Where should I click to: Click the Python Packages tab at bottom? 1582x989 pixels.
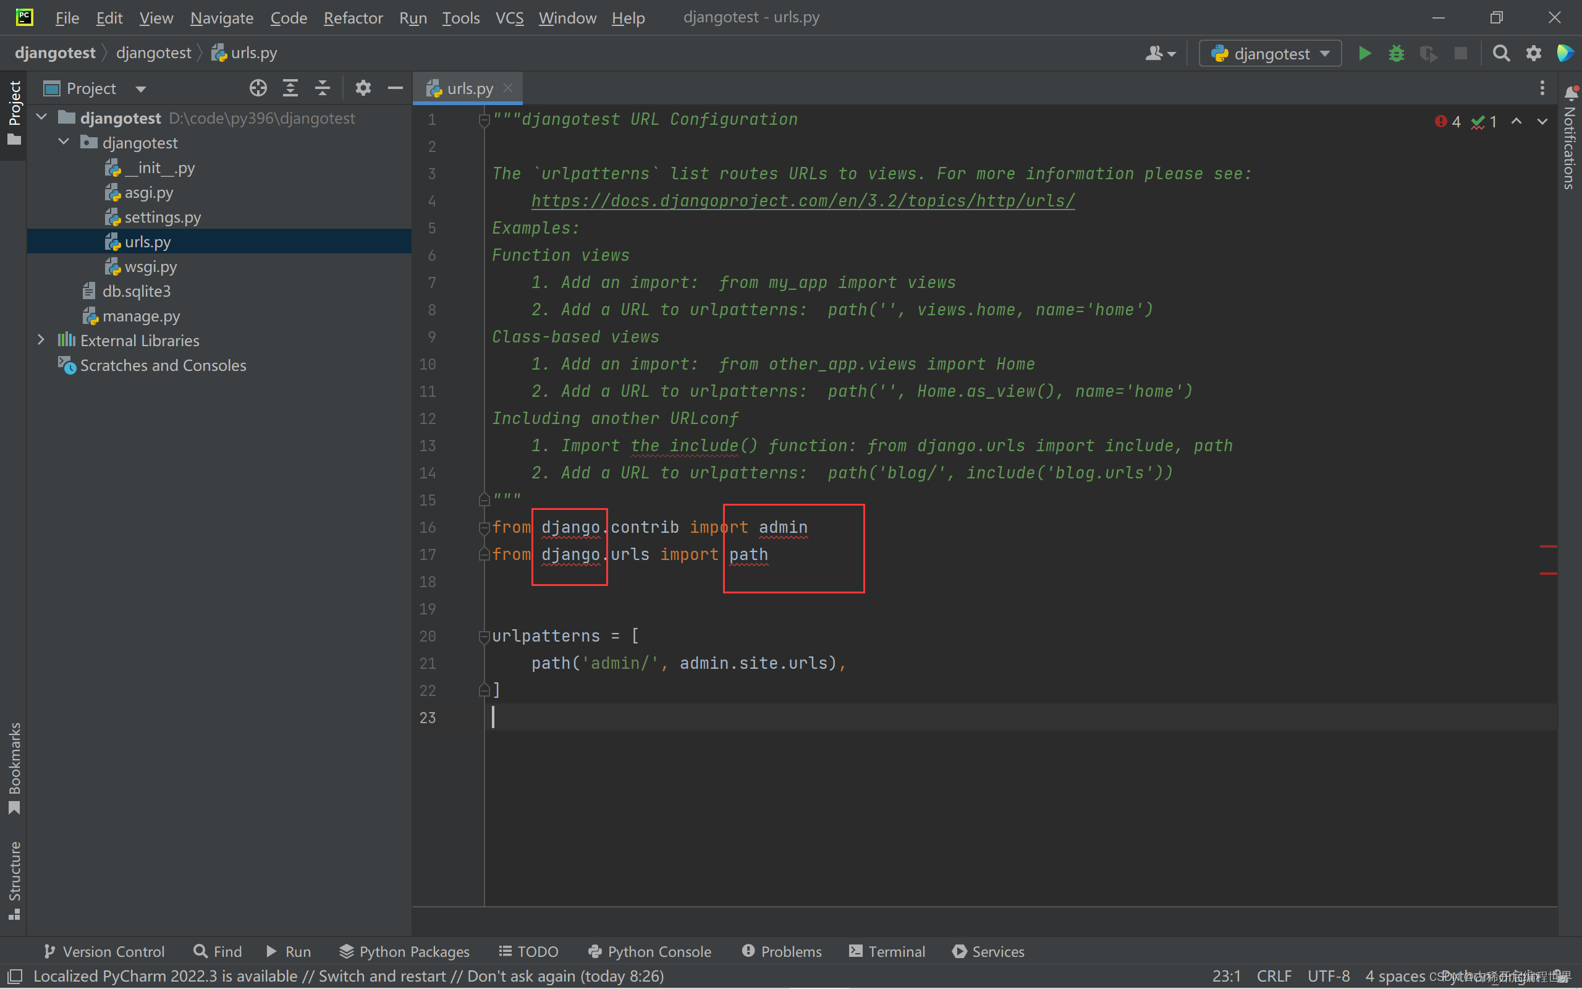point(404,951)
